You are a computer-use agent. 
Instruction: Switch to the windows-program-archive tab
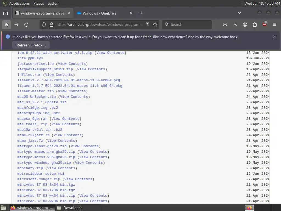tap(43, 13)
